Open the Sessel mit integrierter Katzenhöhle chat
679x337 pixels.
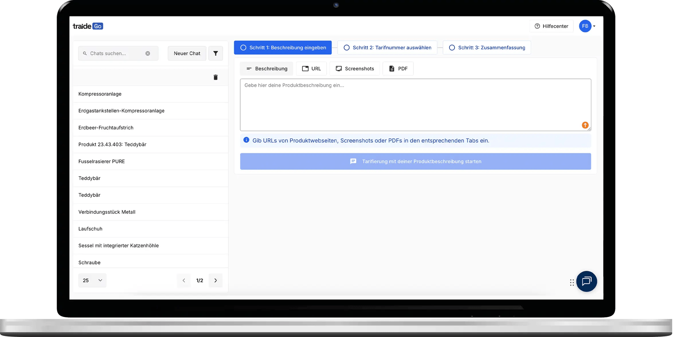coord(150,245)
